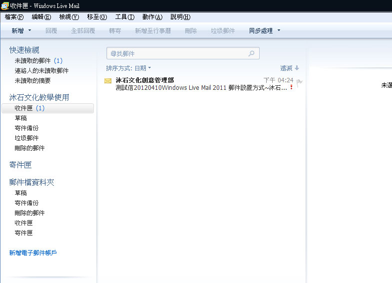The image size is (392, 283).
Task: Open the 移至(G) menu
Action: click(97, 17)
